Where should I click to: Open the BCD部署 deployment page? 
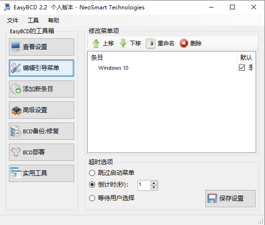pyautogui.click(x=42, y=152)
